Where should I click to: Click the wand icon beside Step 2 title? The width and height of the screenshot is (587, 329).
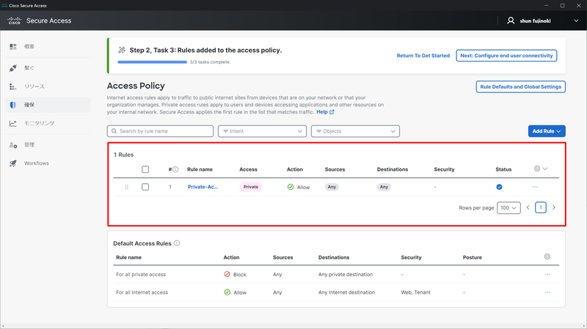(x=122, y=50)
